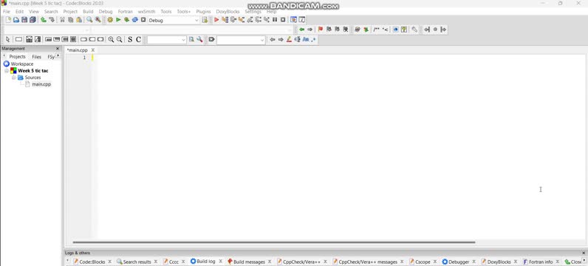Viewport: 588px width, 266px height.
Task: Collapse the Sources folder tree node
Action: pos(14,78)
